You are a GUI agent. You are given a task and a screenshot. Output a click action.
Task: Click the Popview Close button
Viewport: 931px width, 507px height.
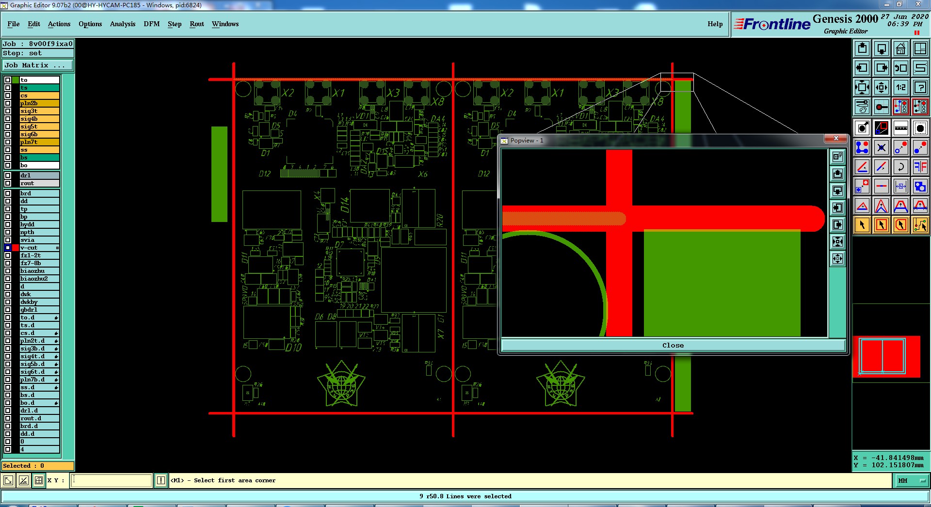click(x=673, y=345)
